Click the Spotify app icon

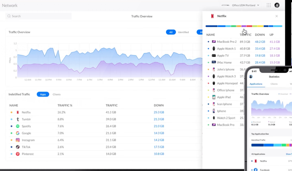pos(18,126)
